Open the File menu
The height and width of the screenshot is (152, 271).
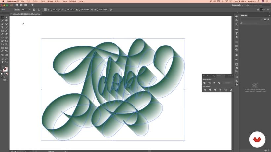(23, 1)
